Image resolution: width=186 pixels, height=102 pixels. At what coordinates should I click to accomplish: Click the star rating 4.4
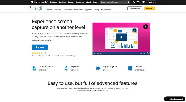pos(39,53)
